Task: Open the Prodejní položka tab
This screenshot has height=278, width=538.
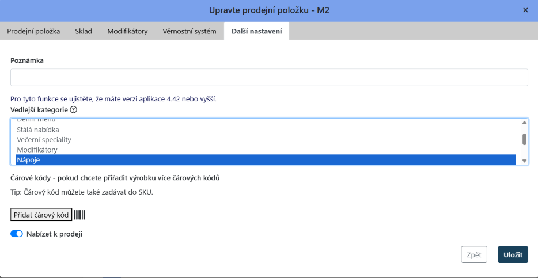Action: (x=33, y=31)
